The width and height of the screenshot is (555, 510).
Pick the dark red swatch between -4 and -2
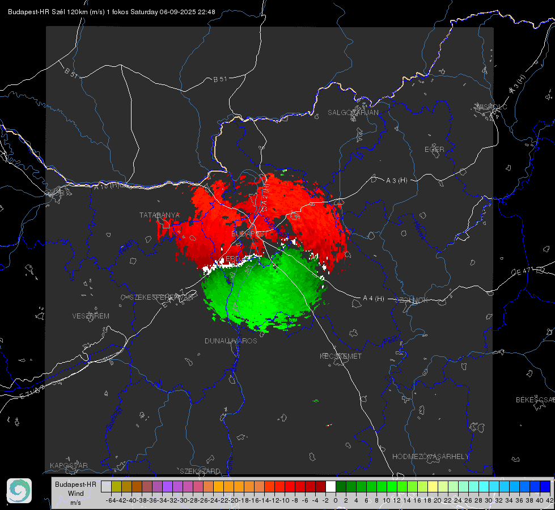click(320, 486)
